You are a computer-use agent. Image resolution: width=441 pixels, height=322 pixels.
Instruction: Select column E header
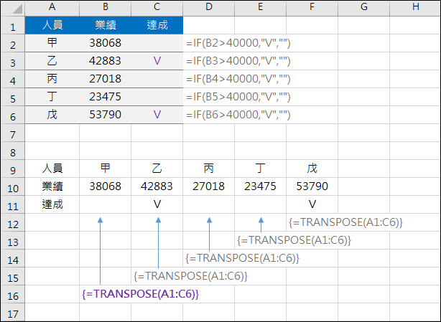(x=261, y=7)
